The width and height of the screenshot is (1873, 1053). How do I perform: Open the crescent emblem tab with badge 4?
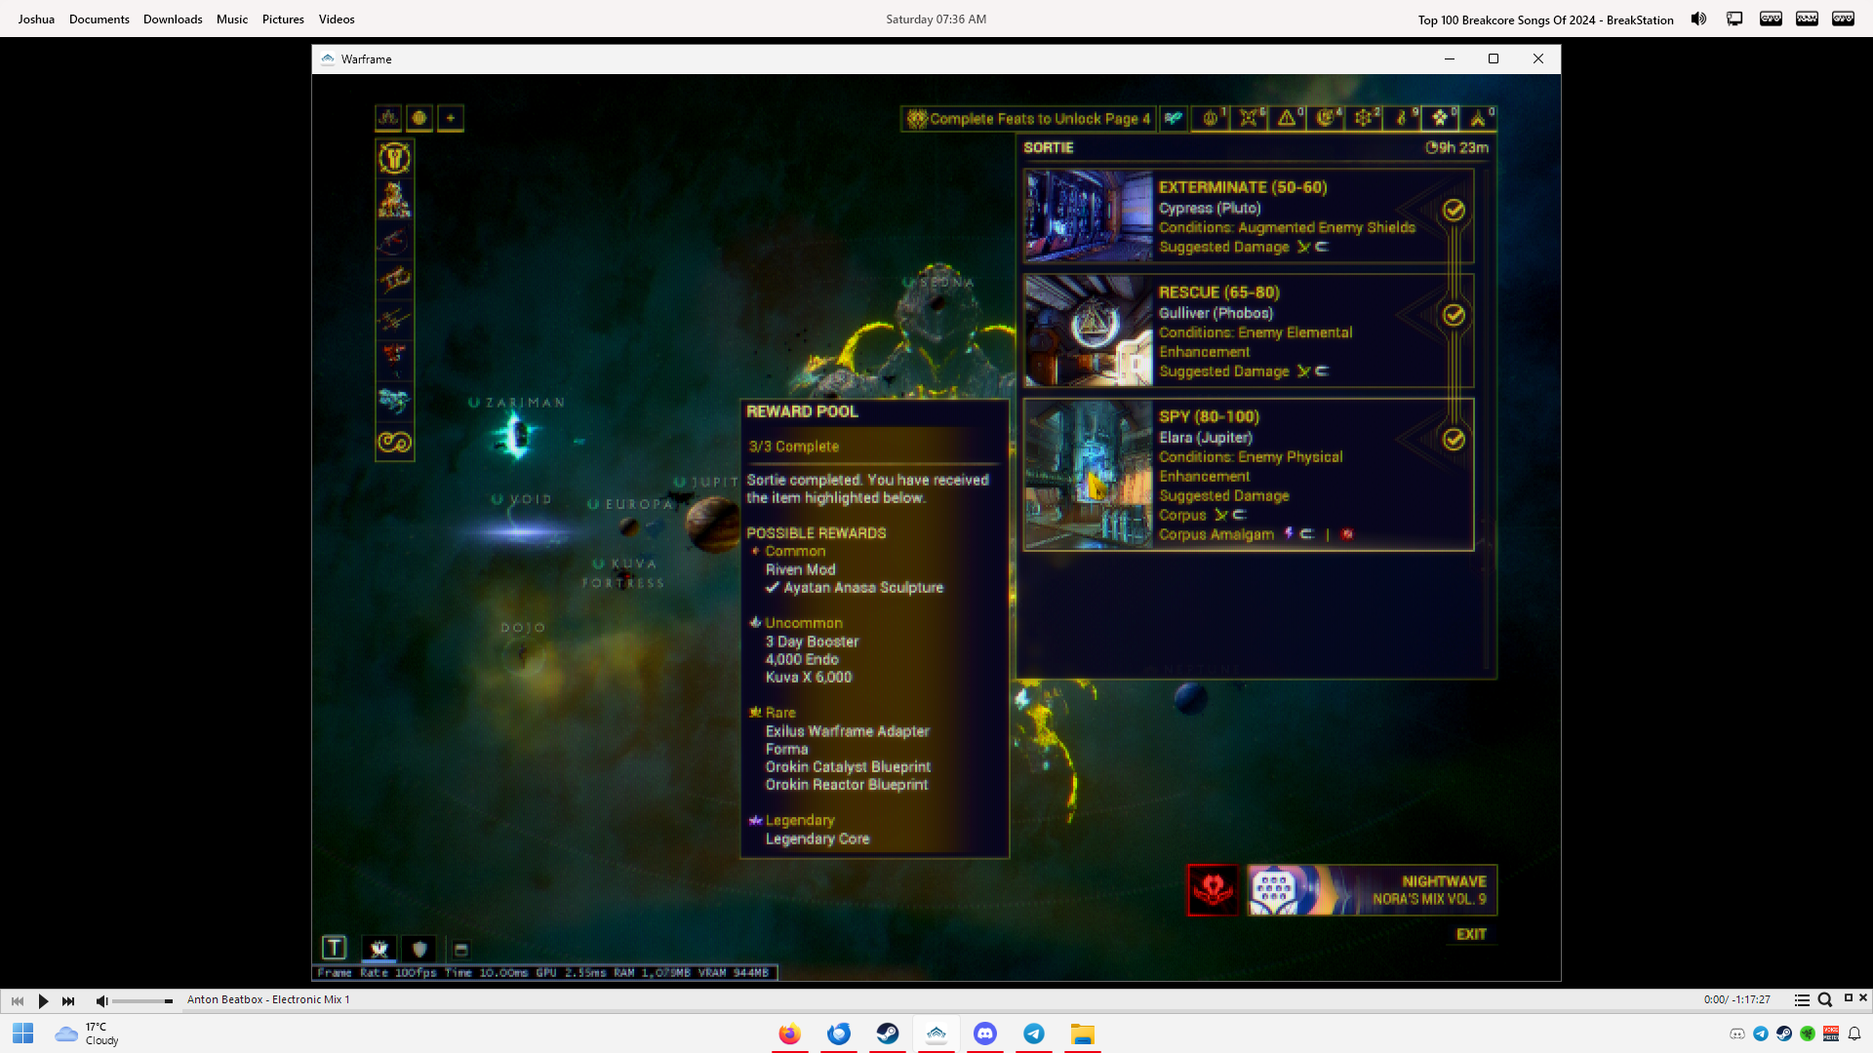pos(1326,118)
